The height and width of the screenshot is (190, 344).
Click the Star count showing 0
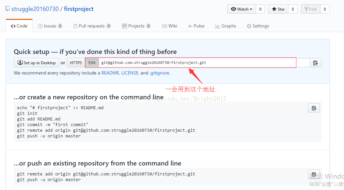click(x=293, y=9)
